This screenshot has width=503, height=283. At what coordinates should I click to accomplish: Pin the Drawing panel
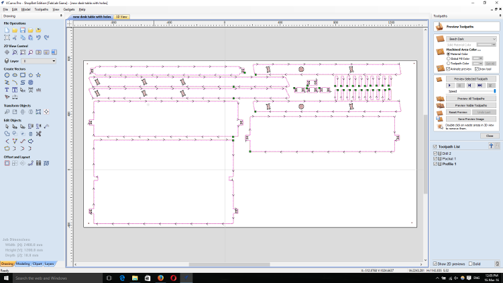pos(61,15)
